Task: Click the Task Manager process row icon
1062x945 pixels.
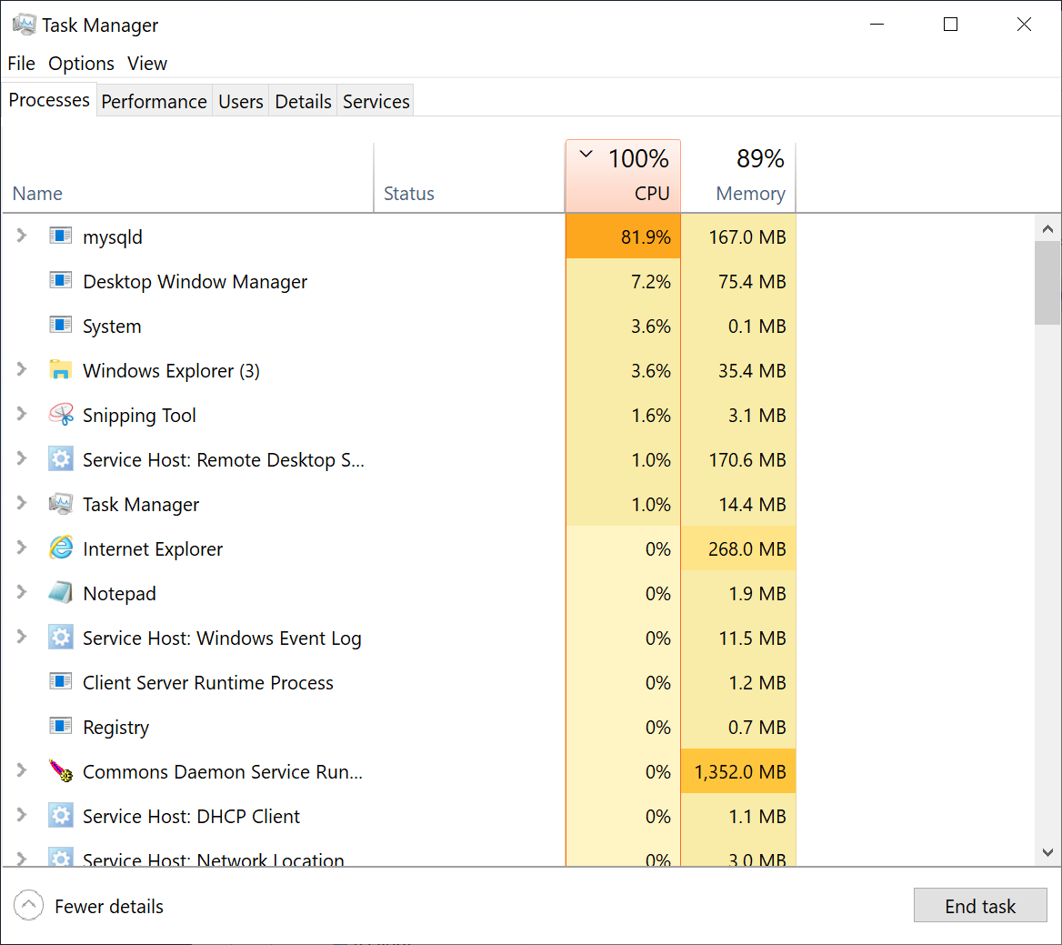Action: tap(60, 504)
